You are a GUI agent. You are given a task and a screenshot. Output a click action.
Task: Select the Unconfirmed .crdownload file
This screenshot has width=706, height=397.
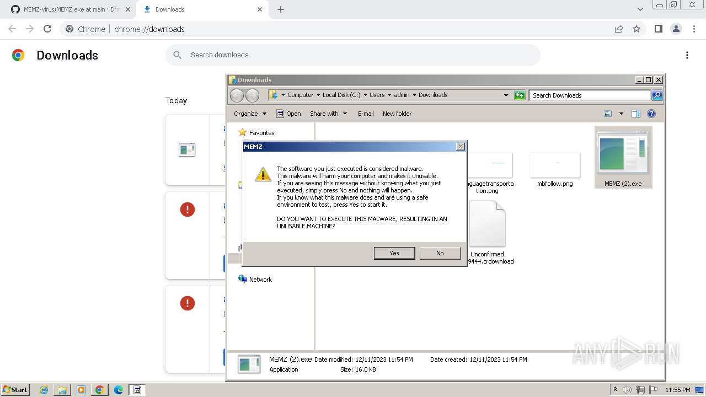pyautogui.click(x=491, y=232)
